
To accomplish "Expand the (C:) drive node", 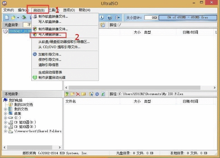I will click(6, 118).
